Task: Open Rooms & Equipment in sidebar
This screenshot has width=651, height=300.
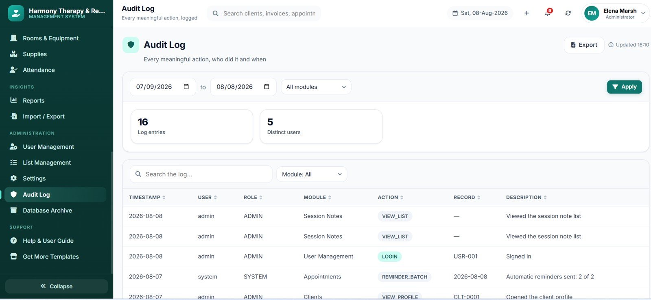Action: click(x=55, y=38)
